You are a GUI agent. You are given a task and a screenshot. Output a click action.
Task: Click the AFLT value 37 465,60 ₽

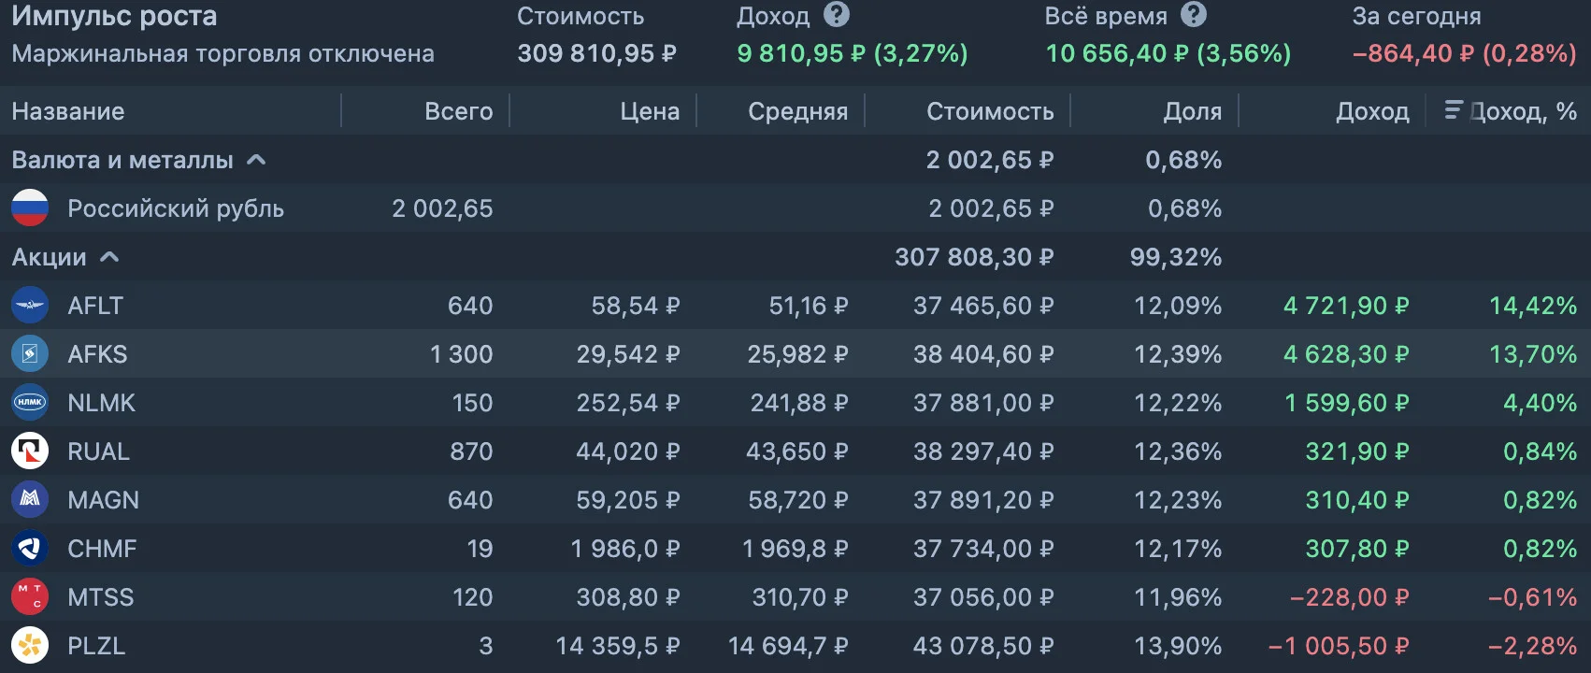[983, 306]
